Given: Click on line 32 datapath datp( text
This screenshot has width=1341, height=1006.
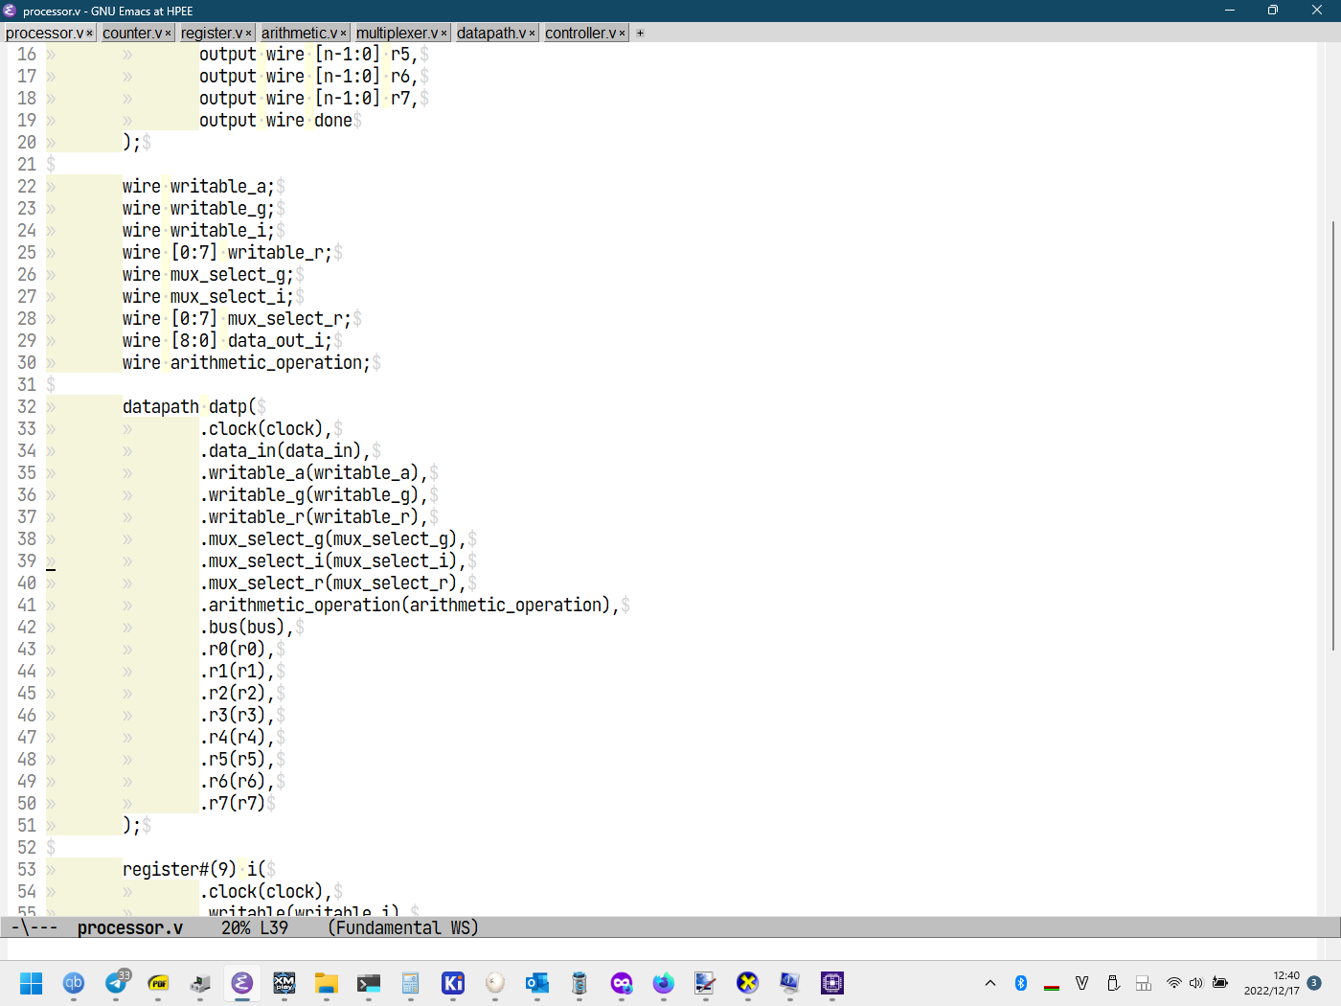Looking at the screenshot, I should click(x=190, y=407).
